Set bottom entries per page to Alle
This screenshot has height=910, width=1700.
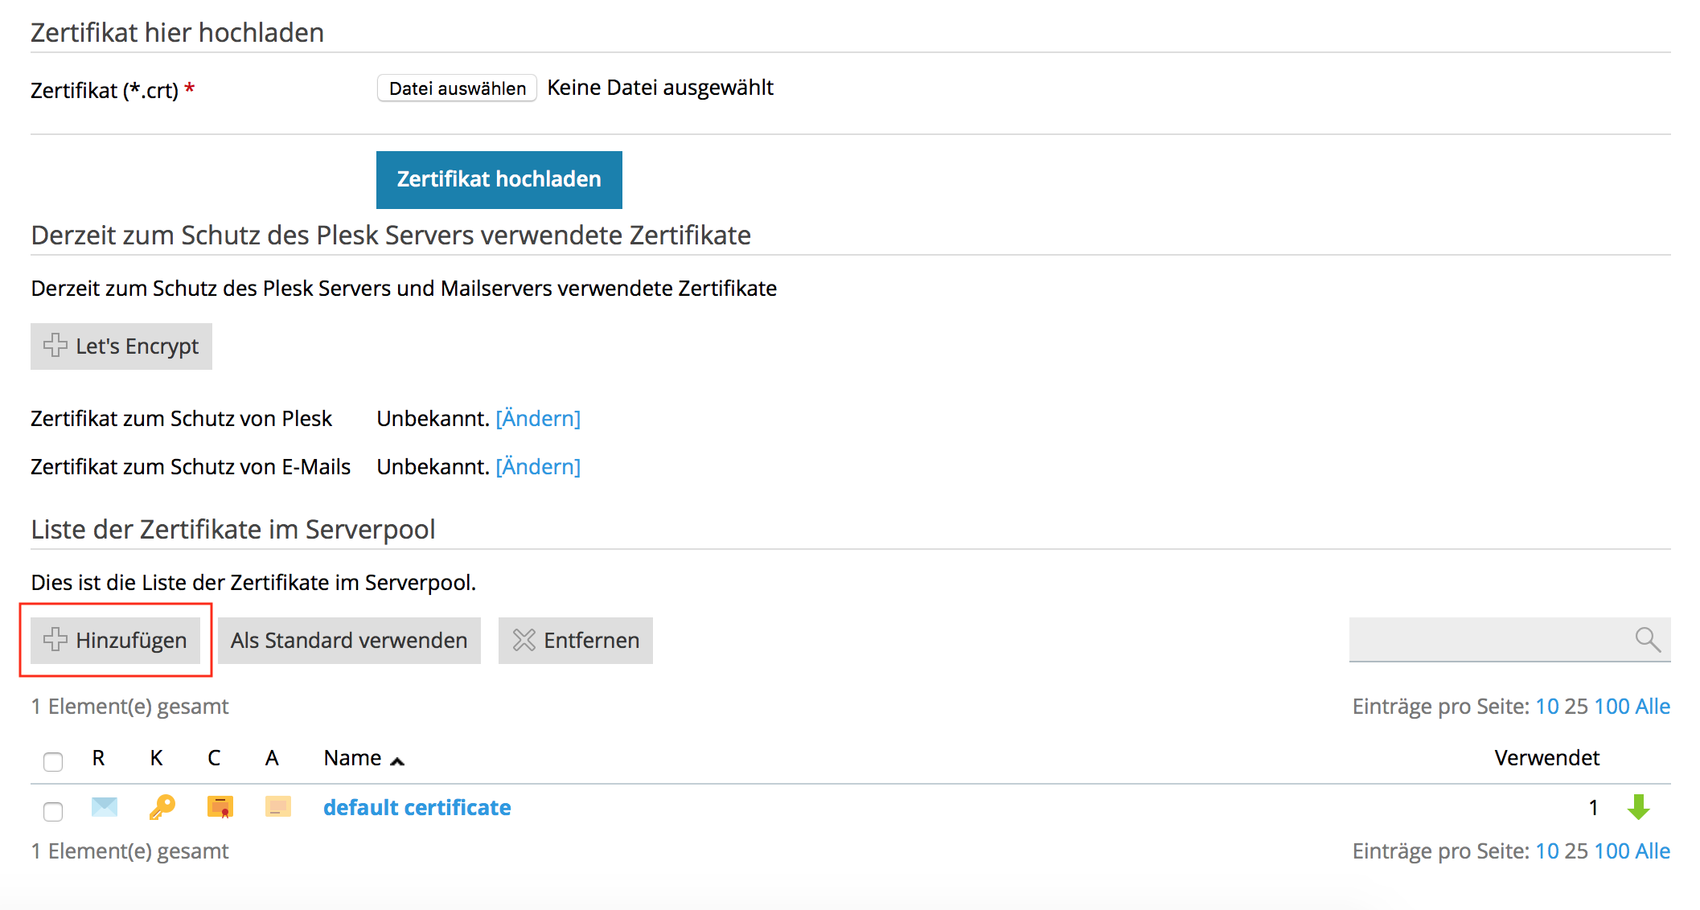pos(1653,851)
